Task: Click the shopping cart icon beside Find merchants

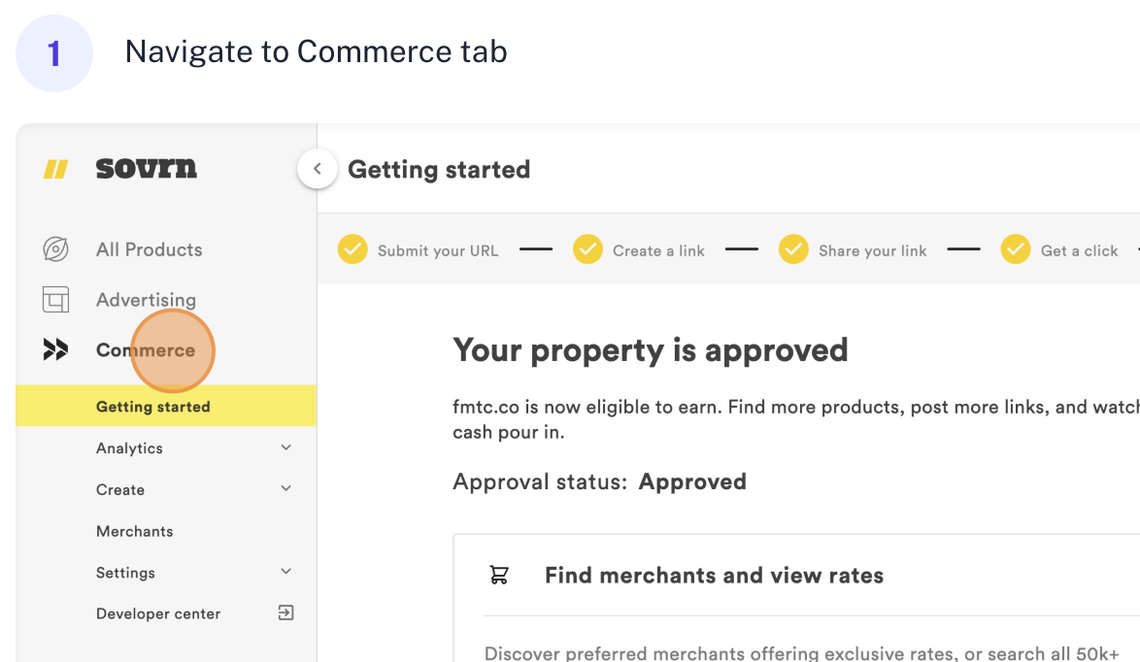Action: pyautogui.click(x=499, y=576)
